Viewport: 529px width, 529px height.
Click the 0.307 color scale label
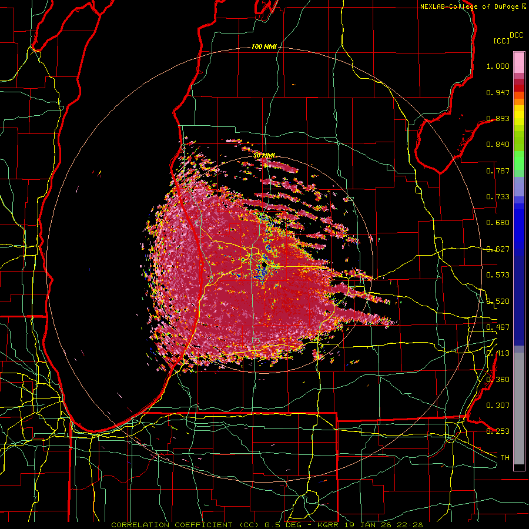point(498,405)
